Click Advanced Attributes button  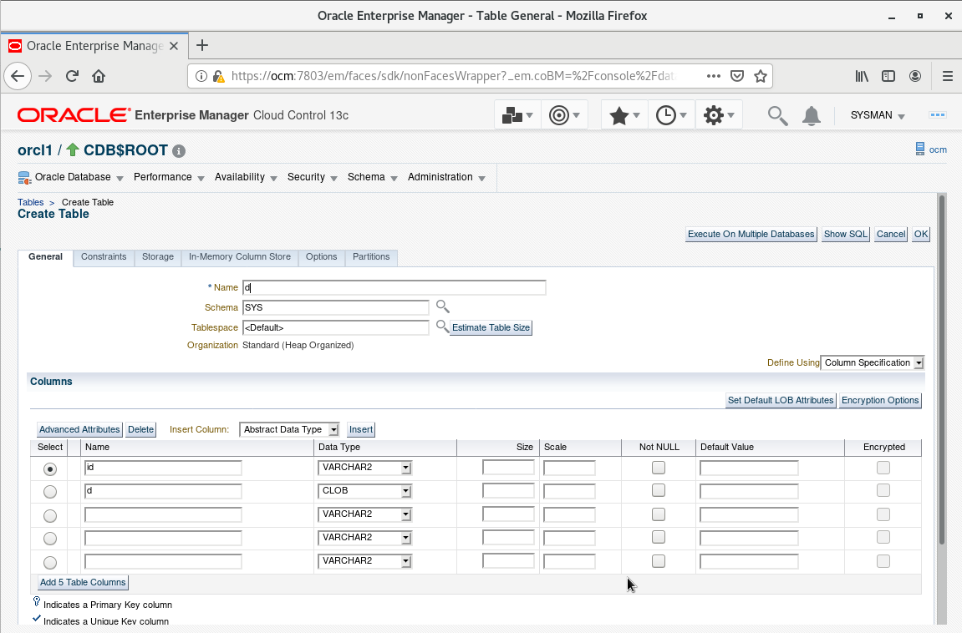[79, 429]
